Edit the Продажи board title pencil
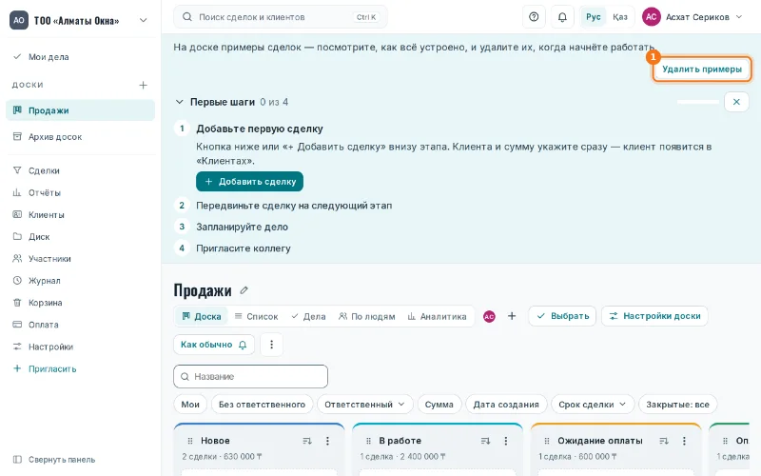761x476 pixels. [x=244, y=290]
